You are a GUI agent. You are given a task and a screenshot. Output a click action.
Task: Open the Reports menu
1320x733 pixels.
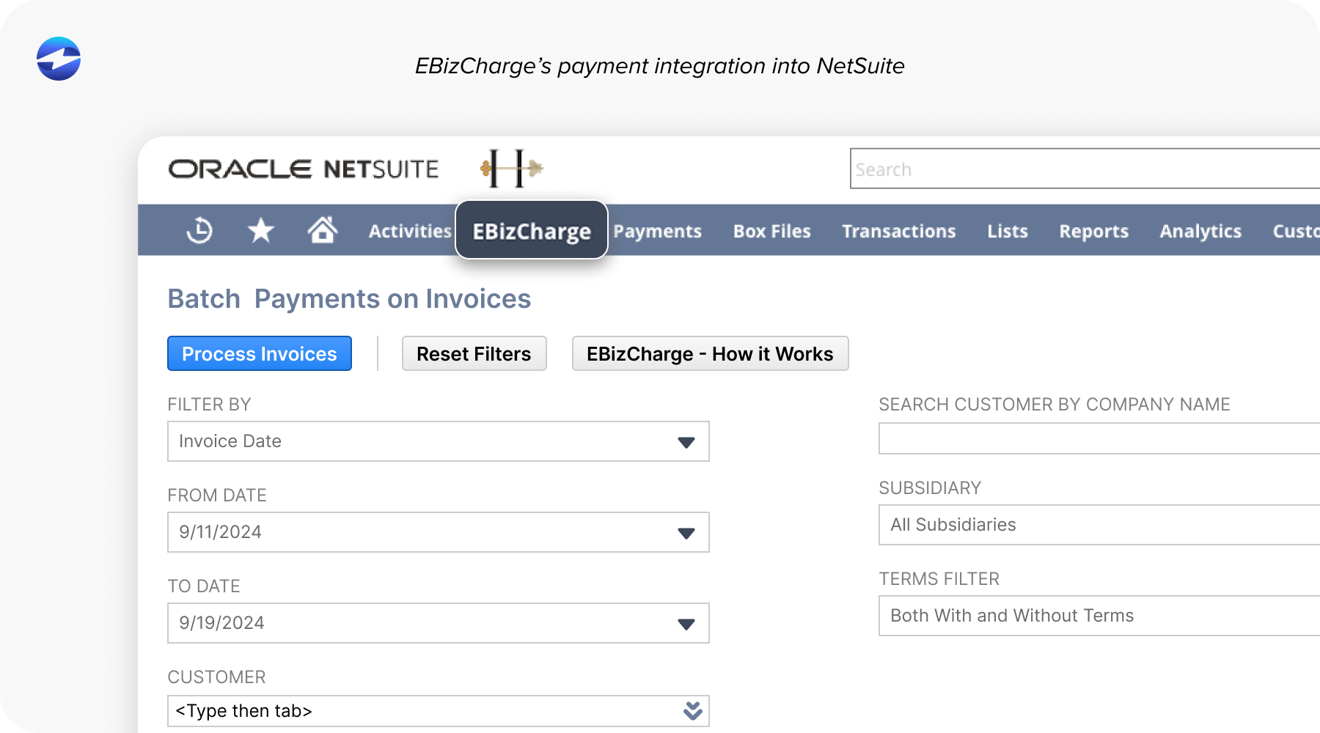pos(1093,231)
